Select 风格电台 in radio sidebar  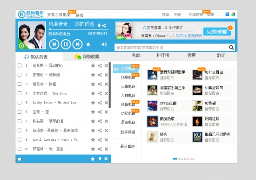tap(128, 104)
